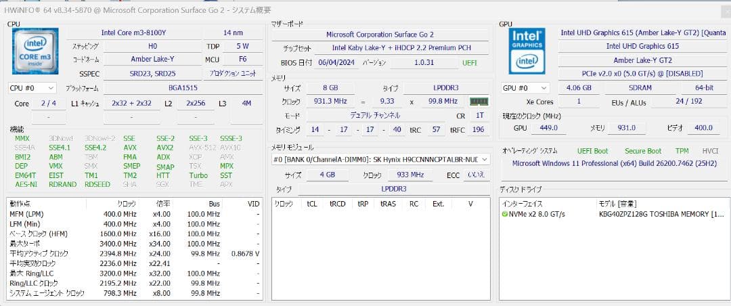Viewport: 731px width, 306px height.
Task: Click the green NVMe drive status icon
Action: [504, 214]
